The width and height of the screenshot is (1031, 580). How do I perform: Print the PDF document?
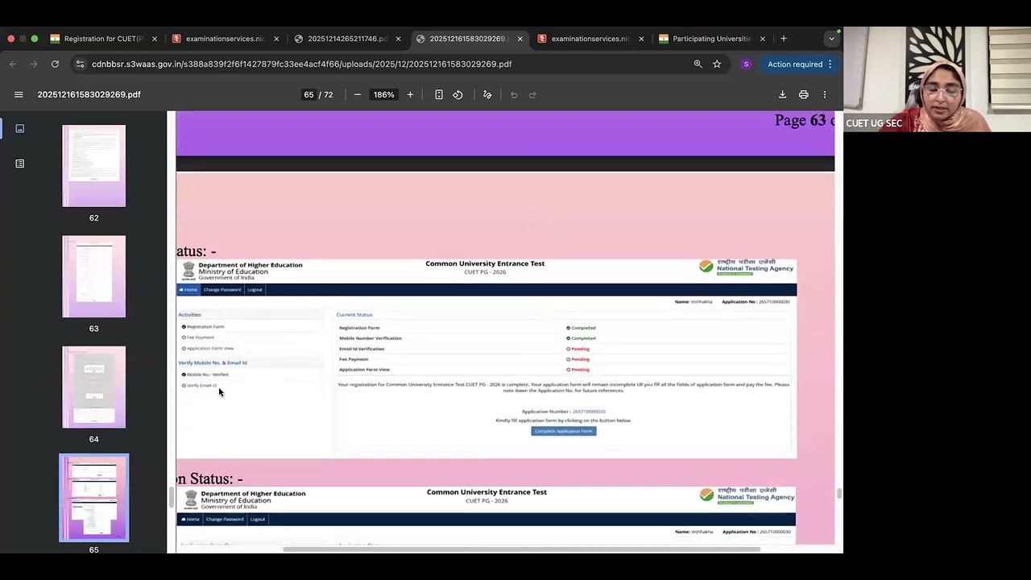click(x=803, y=94)
